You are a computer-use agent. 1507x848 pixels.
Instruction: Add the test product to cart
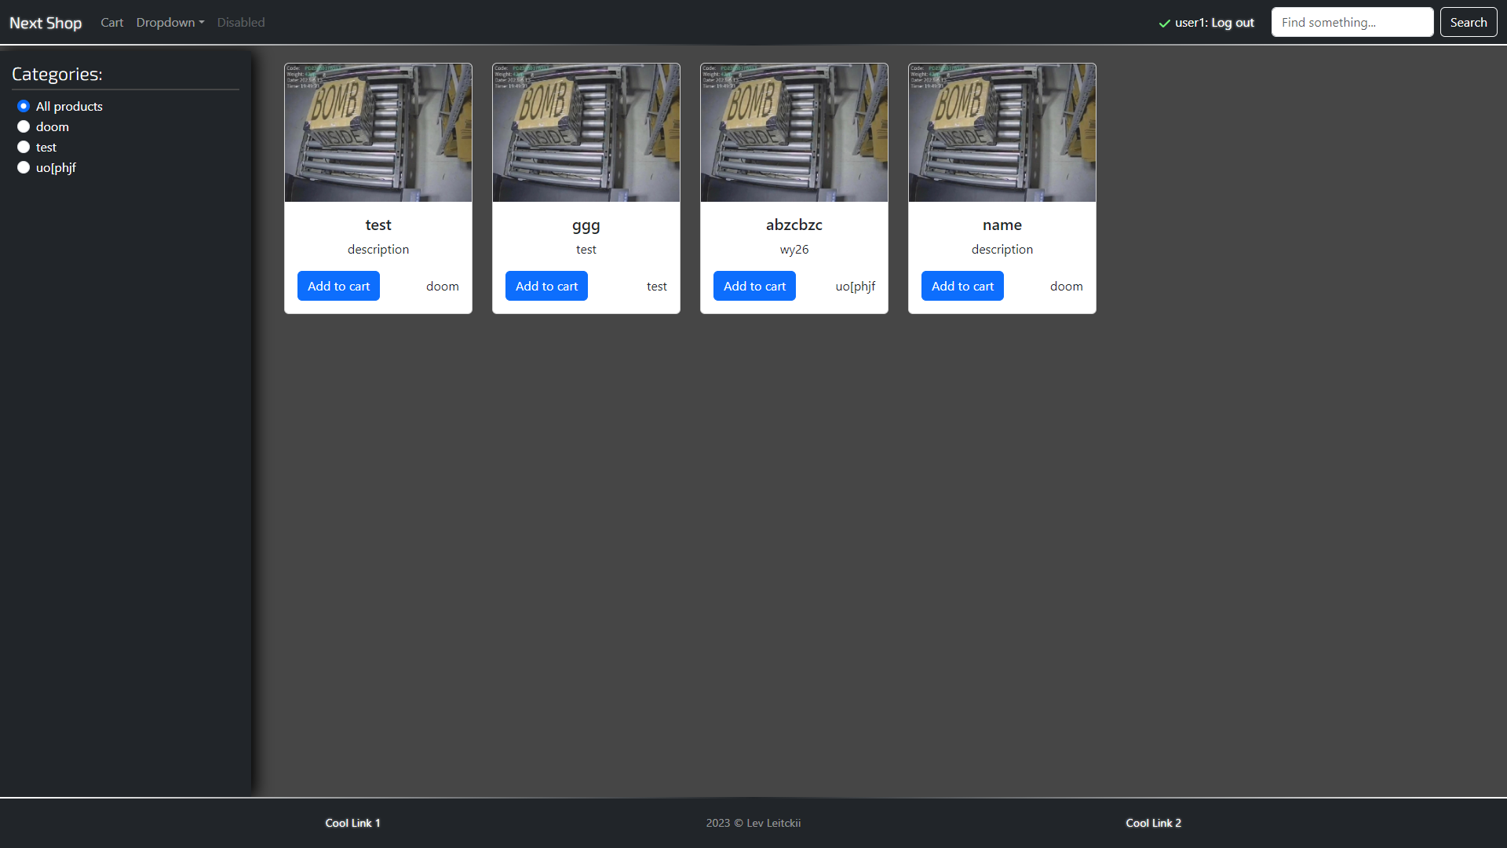[x=338, y=286]
